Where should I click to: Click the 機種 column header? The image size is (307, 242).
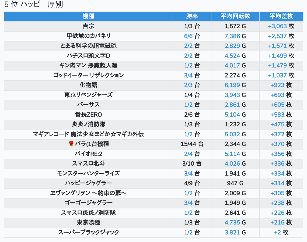88,16
